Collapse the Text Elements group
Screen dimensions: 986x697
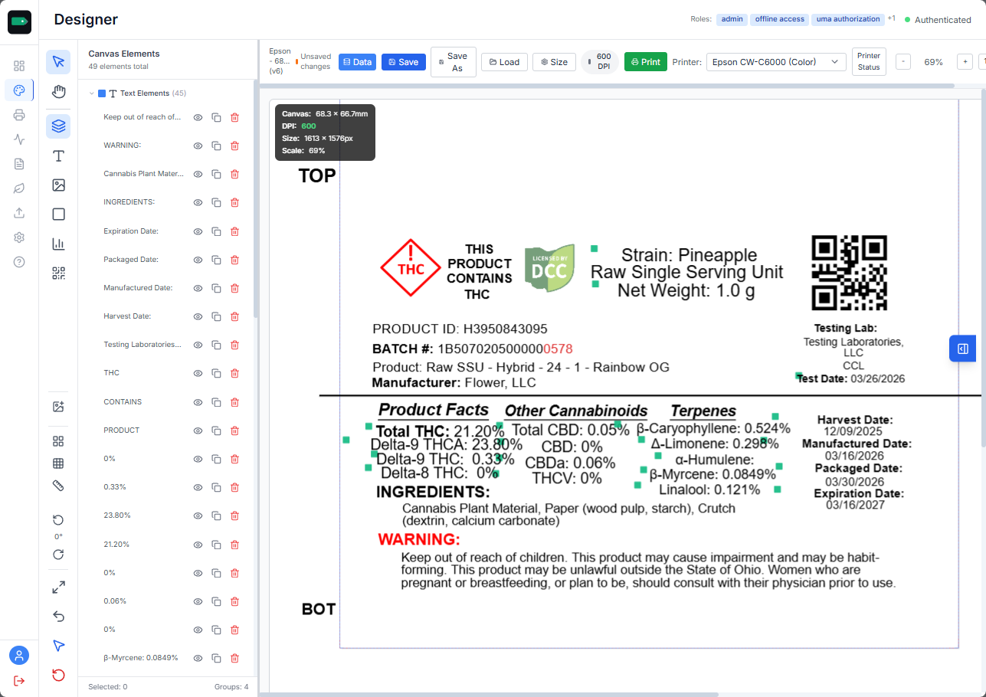pyautogui.click(x=92, y=93)
